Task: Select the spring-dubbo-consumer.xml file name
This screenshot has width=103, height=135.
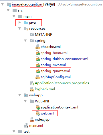Action: pyautogui.click(x=64, y=59)
